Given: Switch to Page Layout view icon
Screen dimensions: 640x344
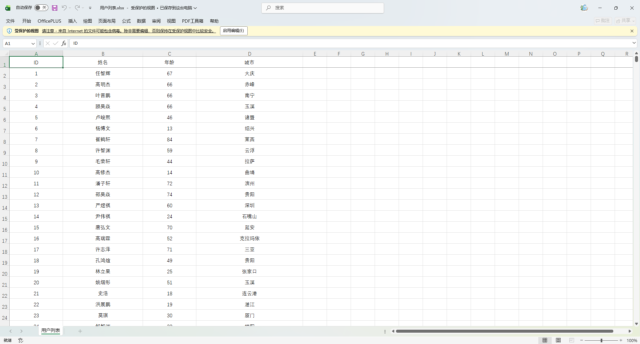Looking at the screenshot, I should [558, 340].
